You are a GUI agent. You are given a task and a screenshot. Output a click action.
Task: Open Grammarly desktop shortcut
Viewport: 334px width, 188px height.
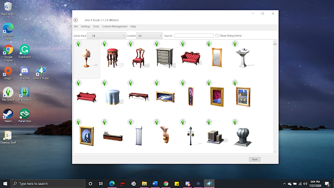(x=25, y=51)
